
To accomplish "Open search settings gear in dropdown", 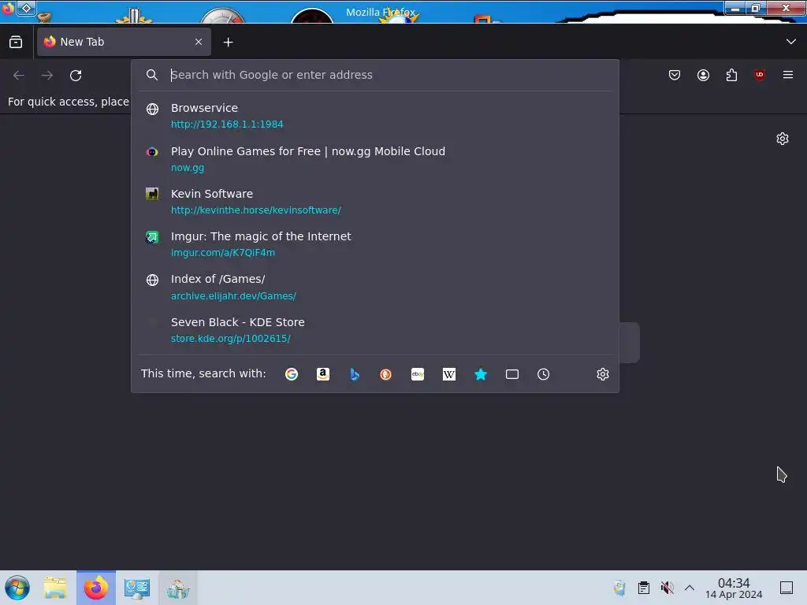I will [x=603, y=374].
